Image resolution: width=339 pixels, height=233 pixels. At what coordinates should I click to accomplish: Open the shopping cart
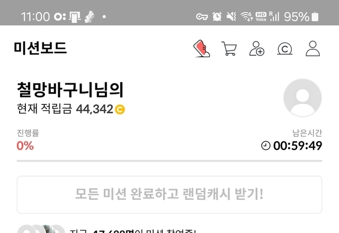[229, 48]
